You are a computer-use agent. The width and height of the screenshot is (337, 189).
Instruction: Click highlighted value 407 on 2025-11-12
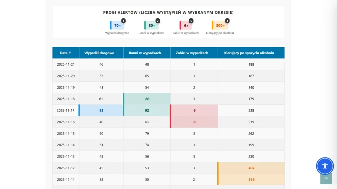251,168
